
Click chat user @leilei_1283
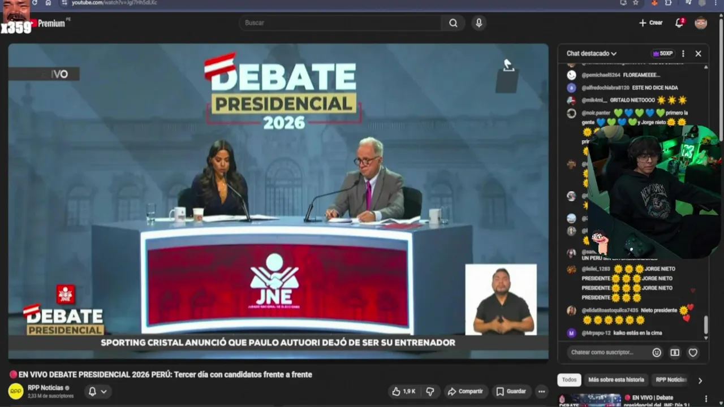pos(596,269)
